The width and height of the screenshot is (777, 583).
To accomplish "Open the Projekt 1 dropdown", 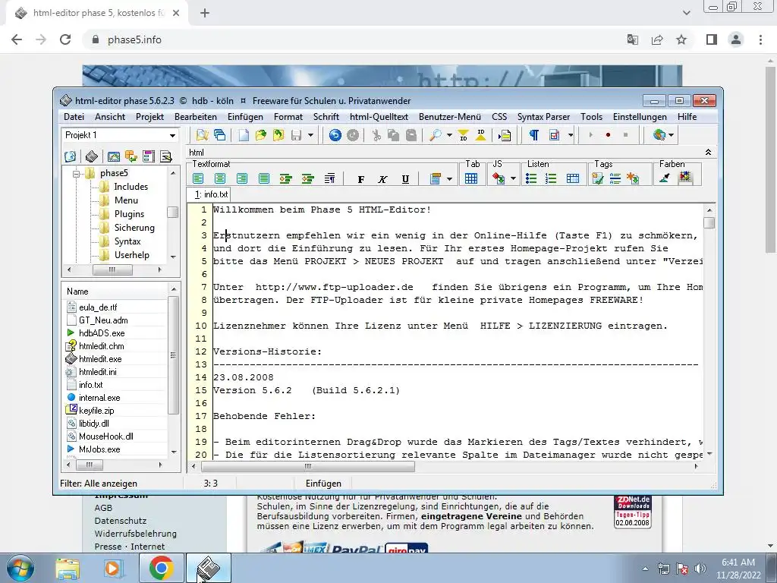I will (172, 135).
